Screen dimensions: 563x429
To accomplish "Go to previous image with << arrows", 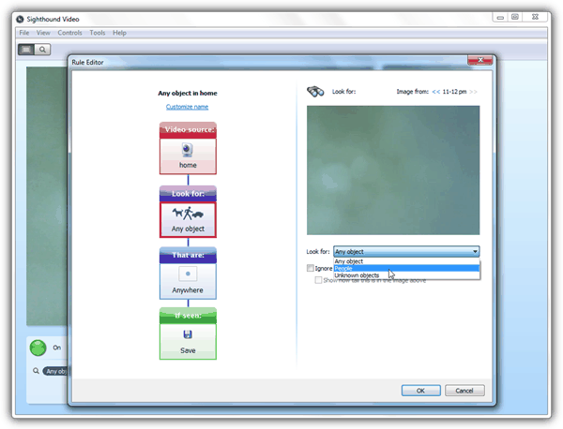I will (x=436, y=92).
